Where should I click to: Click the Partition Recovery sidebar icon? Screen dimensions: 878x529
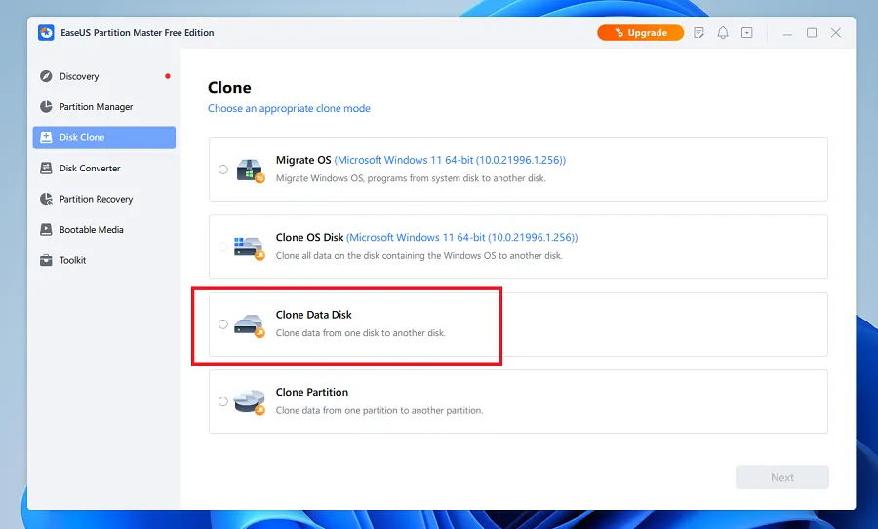coord(46,199)
